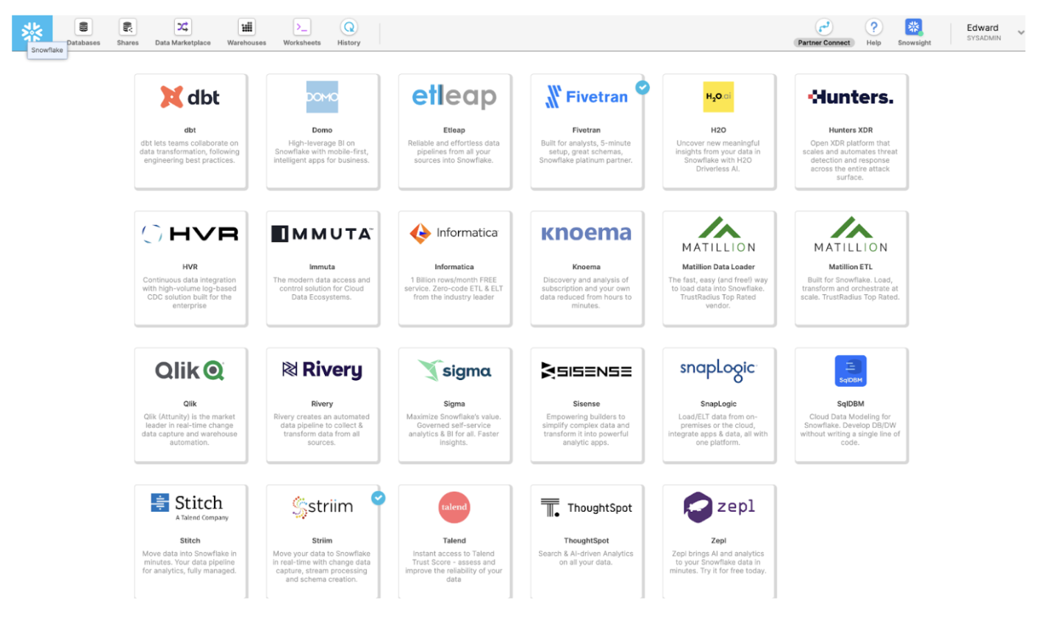Click the Domo description text

(321, 151)
